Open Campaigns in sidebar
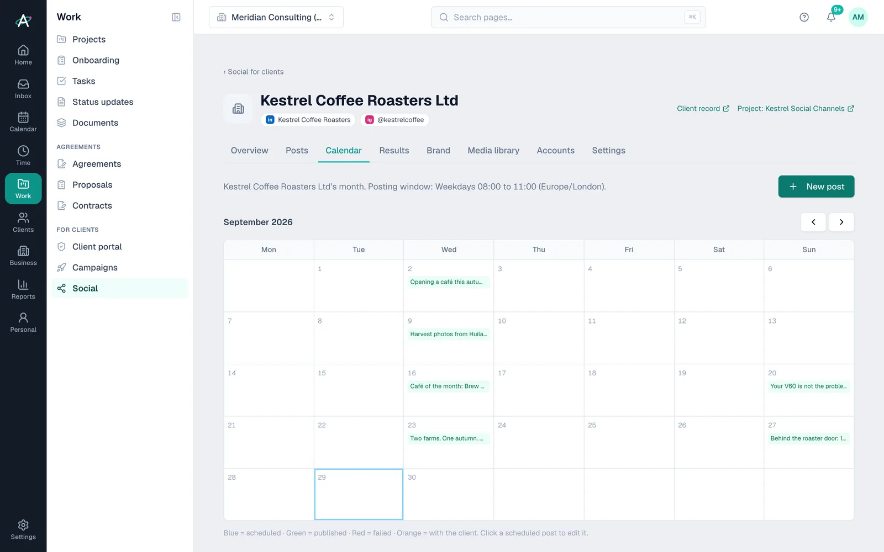 point(120,268)
